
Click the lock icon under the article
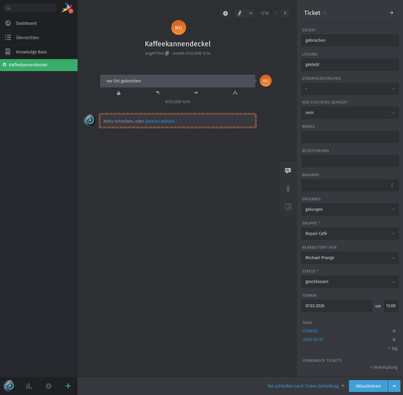tap(118, 93)
